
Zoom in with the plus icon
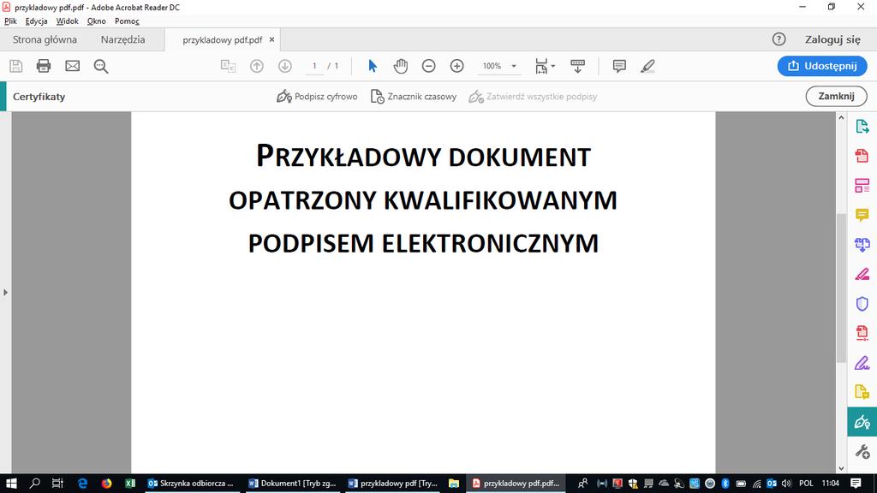click(x=457, y=66)
